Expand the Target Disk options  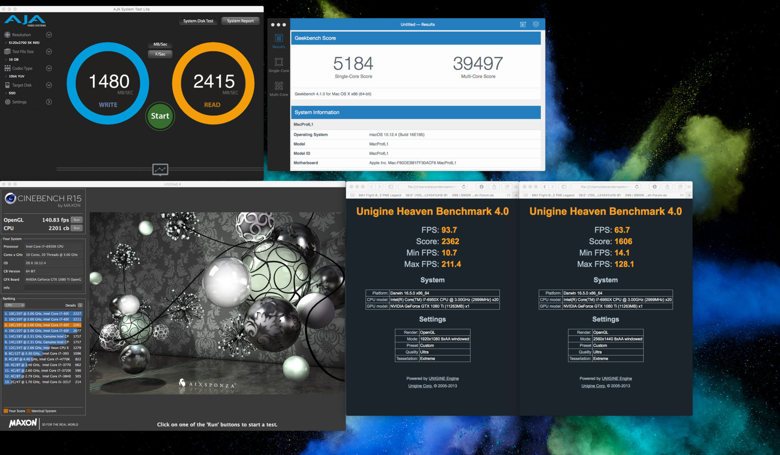point(49,85)
